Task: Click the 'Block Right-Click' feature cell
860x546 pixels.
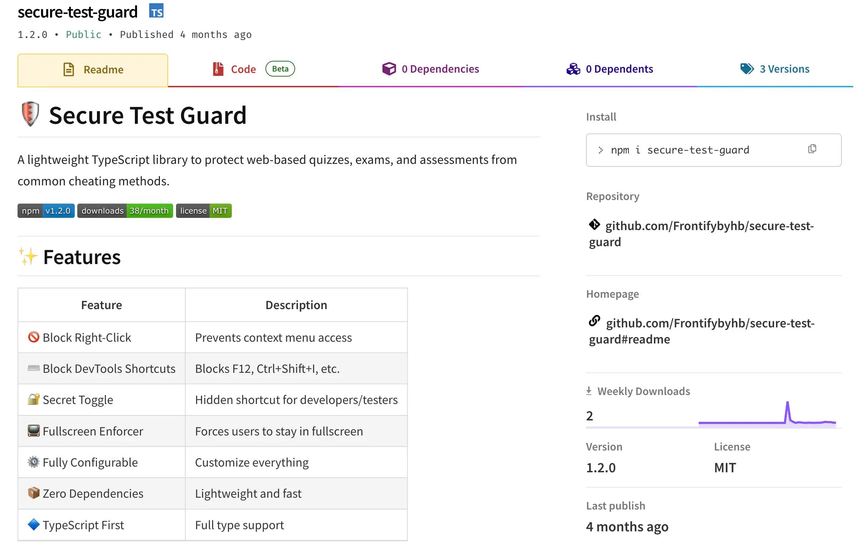Action: (x=102, y=337)
